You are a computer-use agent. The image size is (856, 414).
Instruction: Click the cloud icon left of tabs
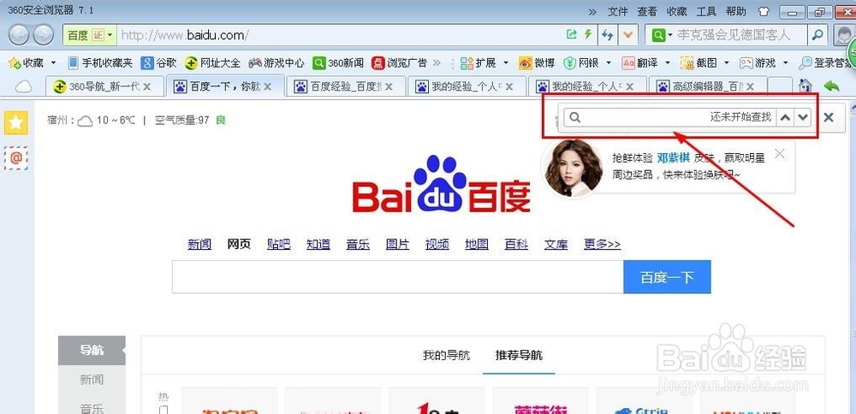23,86
